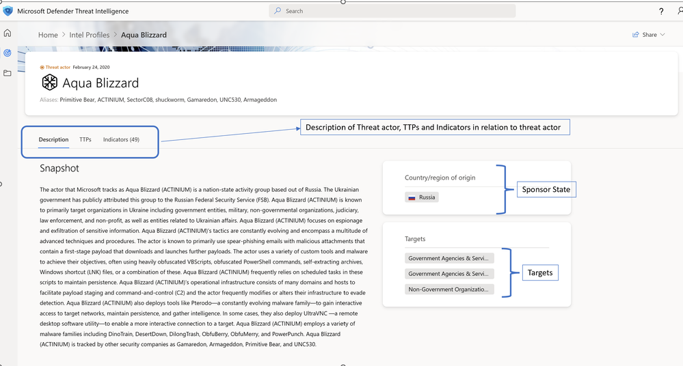This screenshot has height=366, width=683.
Task: Click Microsoft Defender Threat Intelligence title
Action: 72,12
